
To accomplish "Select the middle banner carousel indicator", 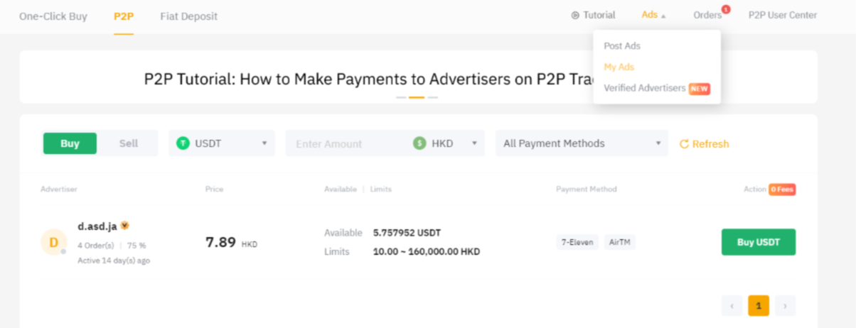I will point(417,97).
